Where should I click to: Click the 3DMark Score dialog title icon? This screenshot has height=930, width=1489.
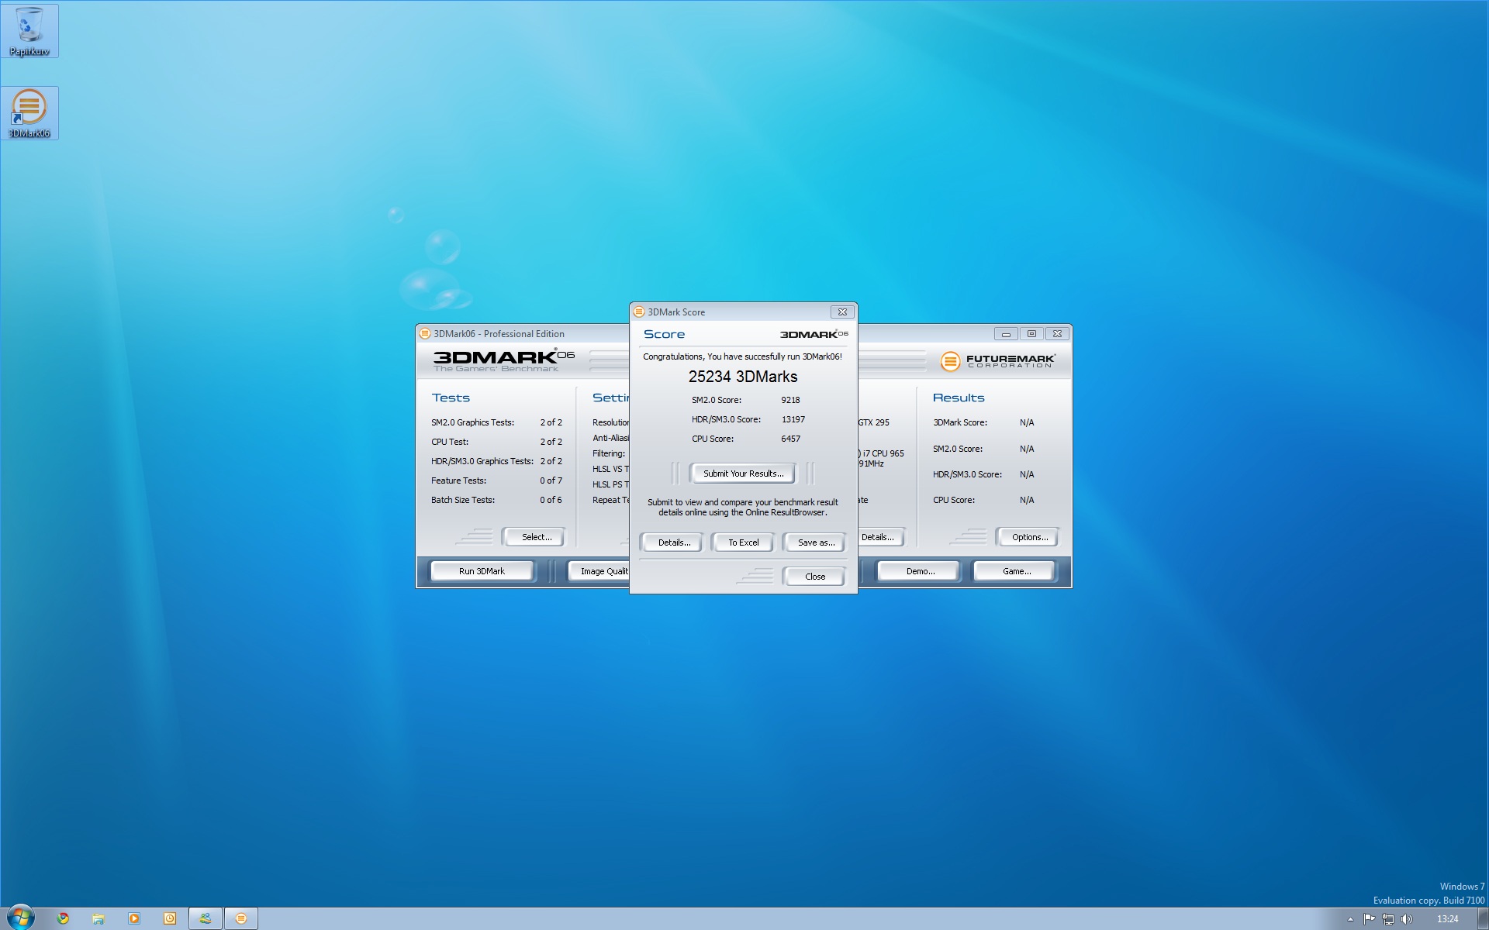[x=639, y=312]
